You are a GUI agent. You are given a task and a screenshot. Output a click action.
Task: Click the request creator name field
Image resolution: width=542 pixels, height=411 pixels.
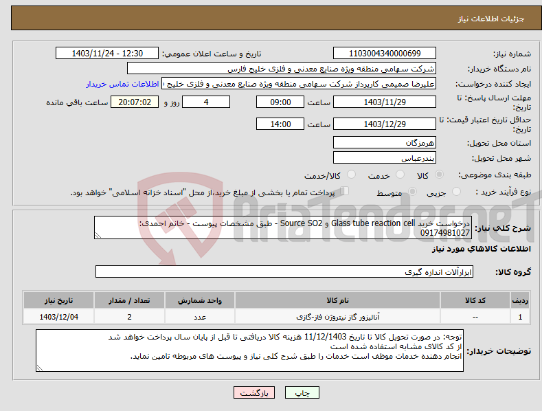pyautogui.click(x=299, y=84)
